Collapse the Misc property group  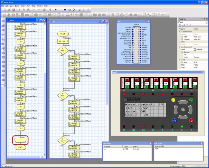click(x=180, y=42)
